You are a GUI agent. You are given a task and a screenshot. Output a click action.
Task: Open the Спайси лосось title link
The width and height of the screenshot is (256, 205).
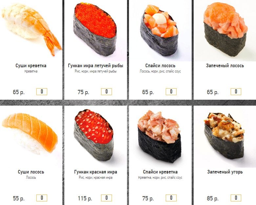(160, 66)
